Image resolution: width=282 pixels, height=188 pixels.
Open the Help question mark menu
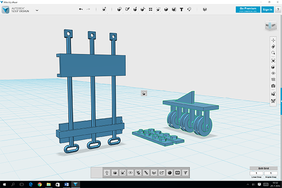pos(278,9)
